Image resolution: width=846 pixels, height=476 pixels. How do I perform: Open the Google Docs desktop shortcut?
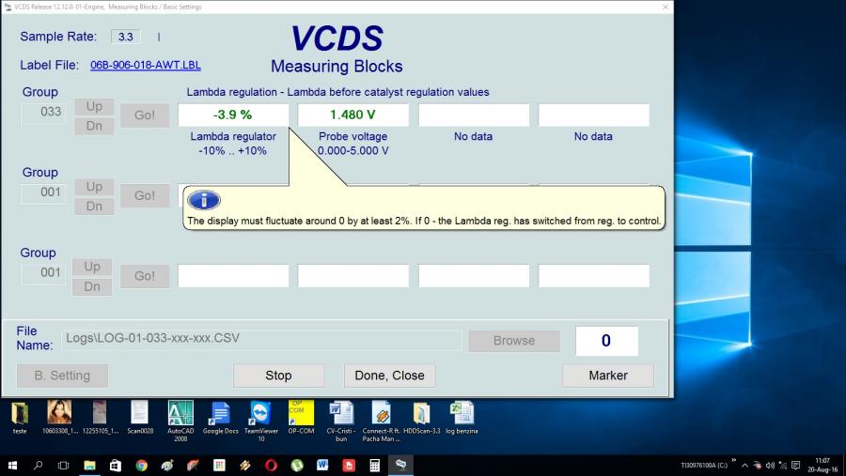pyautogui.click(x=220, y=414)
